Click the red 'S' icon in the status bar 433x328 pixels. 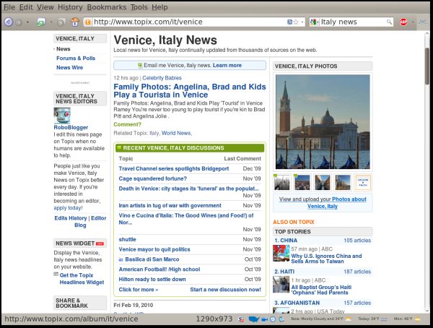coord(241,319)
